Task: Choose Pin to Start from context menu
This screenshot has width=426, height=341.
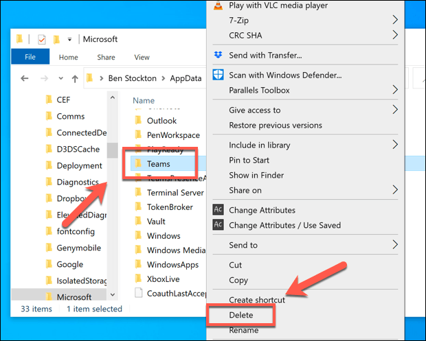Action: 249,160
